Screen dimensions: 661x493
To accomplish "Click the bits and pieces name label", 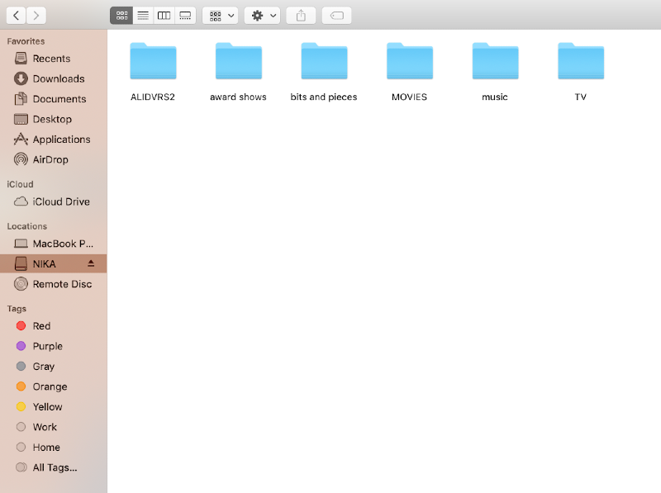I will point(324,97).
